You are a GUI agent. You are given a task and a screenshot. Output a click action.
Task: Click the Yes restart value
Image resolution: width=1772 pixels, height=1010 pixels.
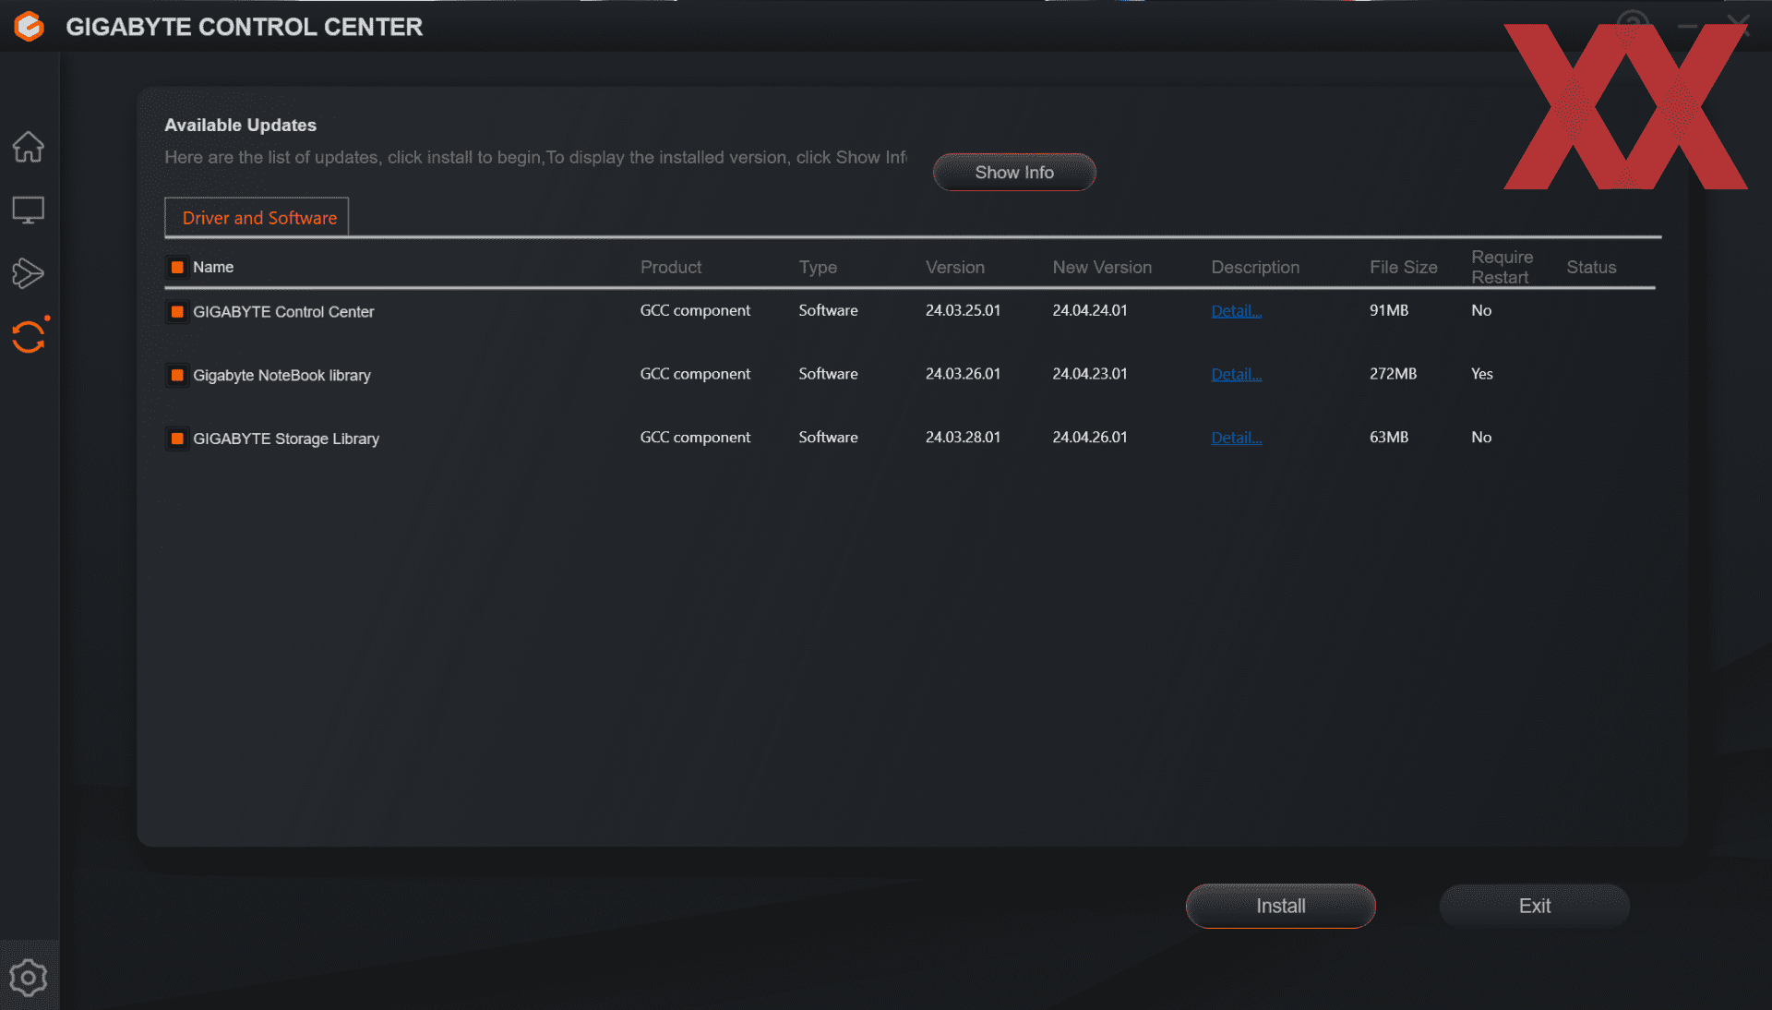(1482, 375)
